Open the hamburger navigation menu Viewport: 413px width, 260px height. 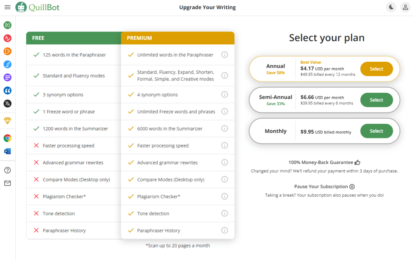click(x=7, y=7)
